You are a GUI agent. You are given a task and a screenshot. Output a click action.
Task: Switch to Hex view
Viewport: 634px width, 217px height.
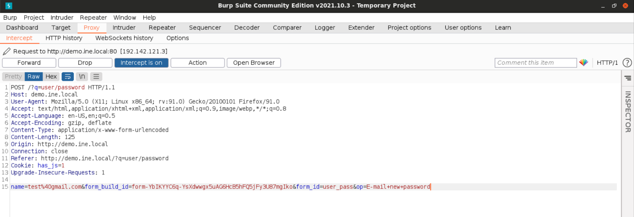[51, 77]
